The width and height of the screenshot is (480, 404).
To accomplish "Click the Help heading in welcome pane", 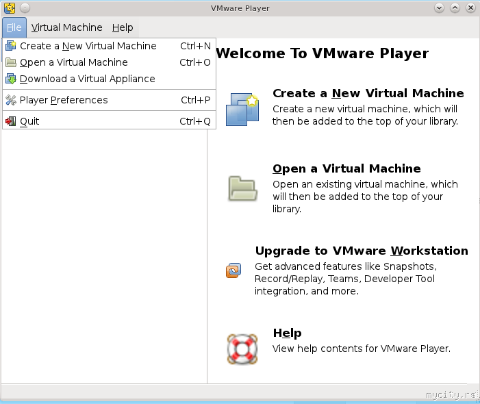I will click(287, 333).
